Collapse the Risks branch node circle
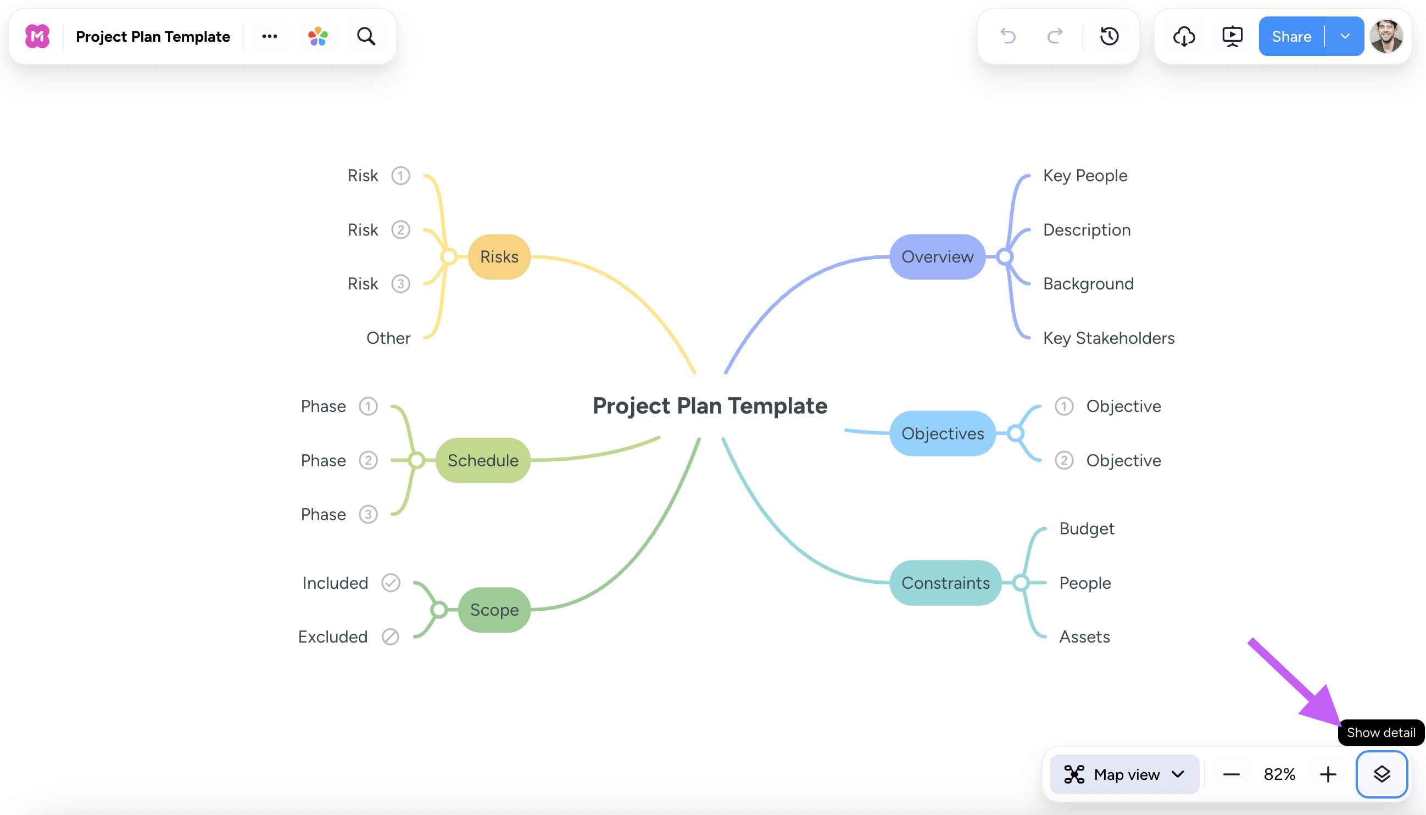The width and height of the screenshot is (1426, 815). [448, 257]
